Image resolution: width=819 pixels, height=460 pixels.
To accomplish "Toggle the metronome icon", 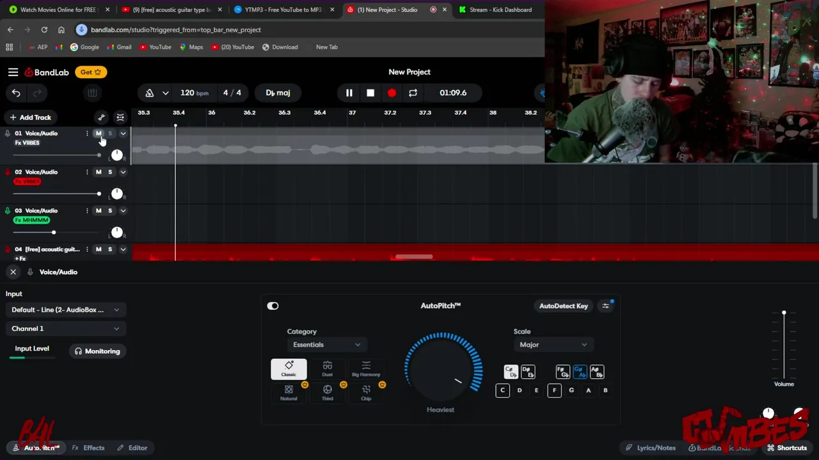I will point(150,93).
